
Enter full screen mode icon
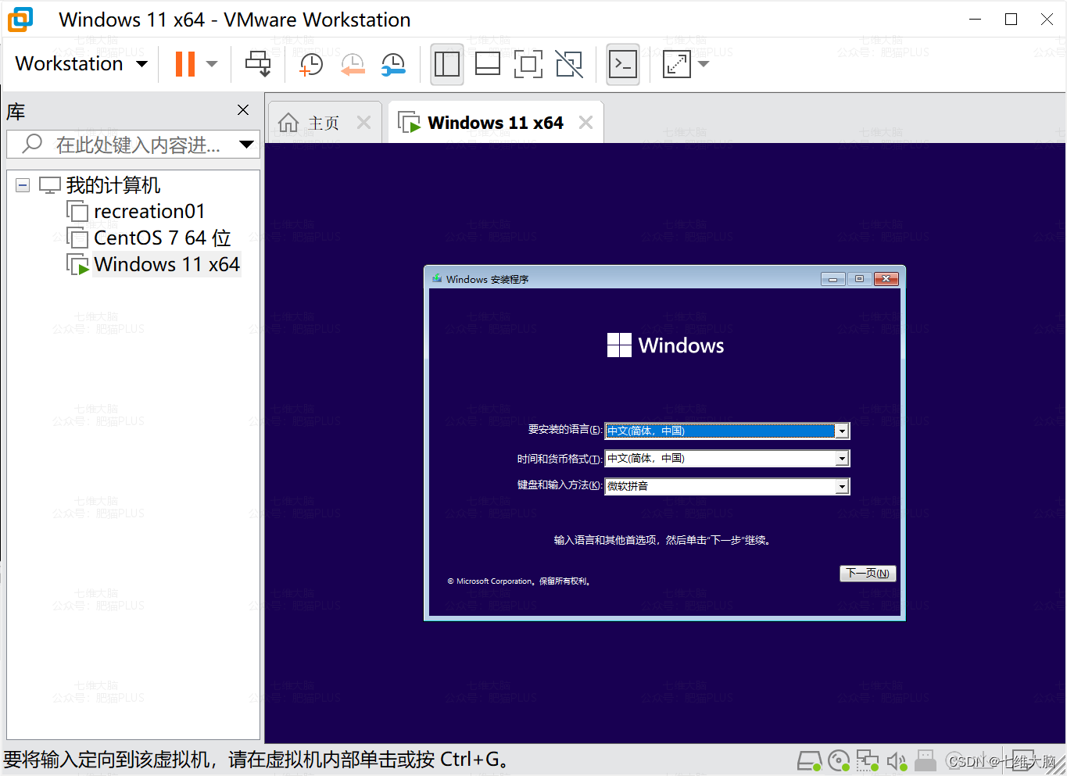(x=528, y=64)
